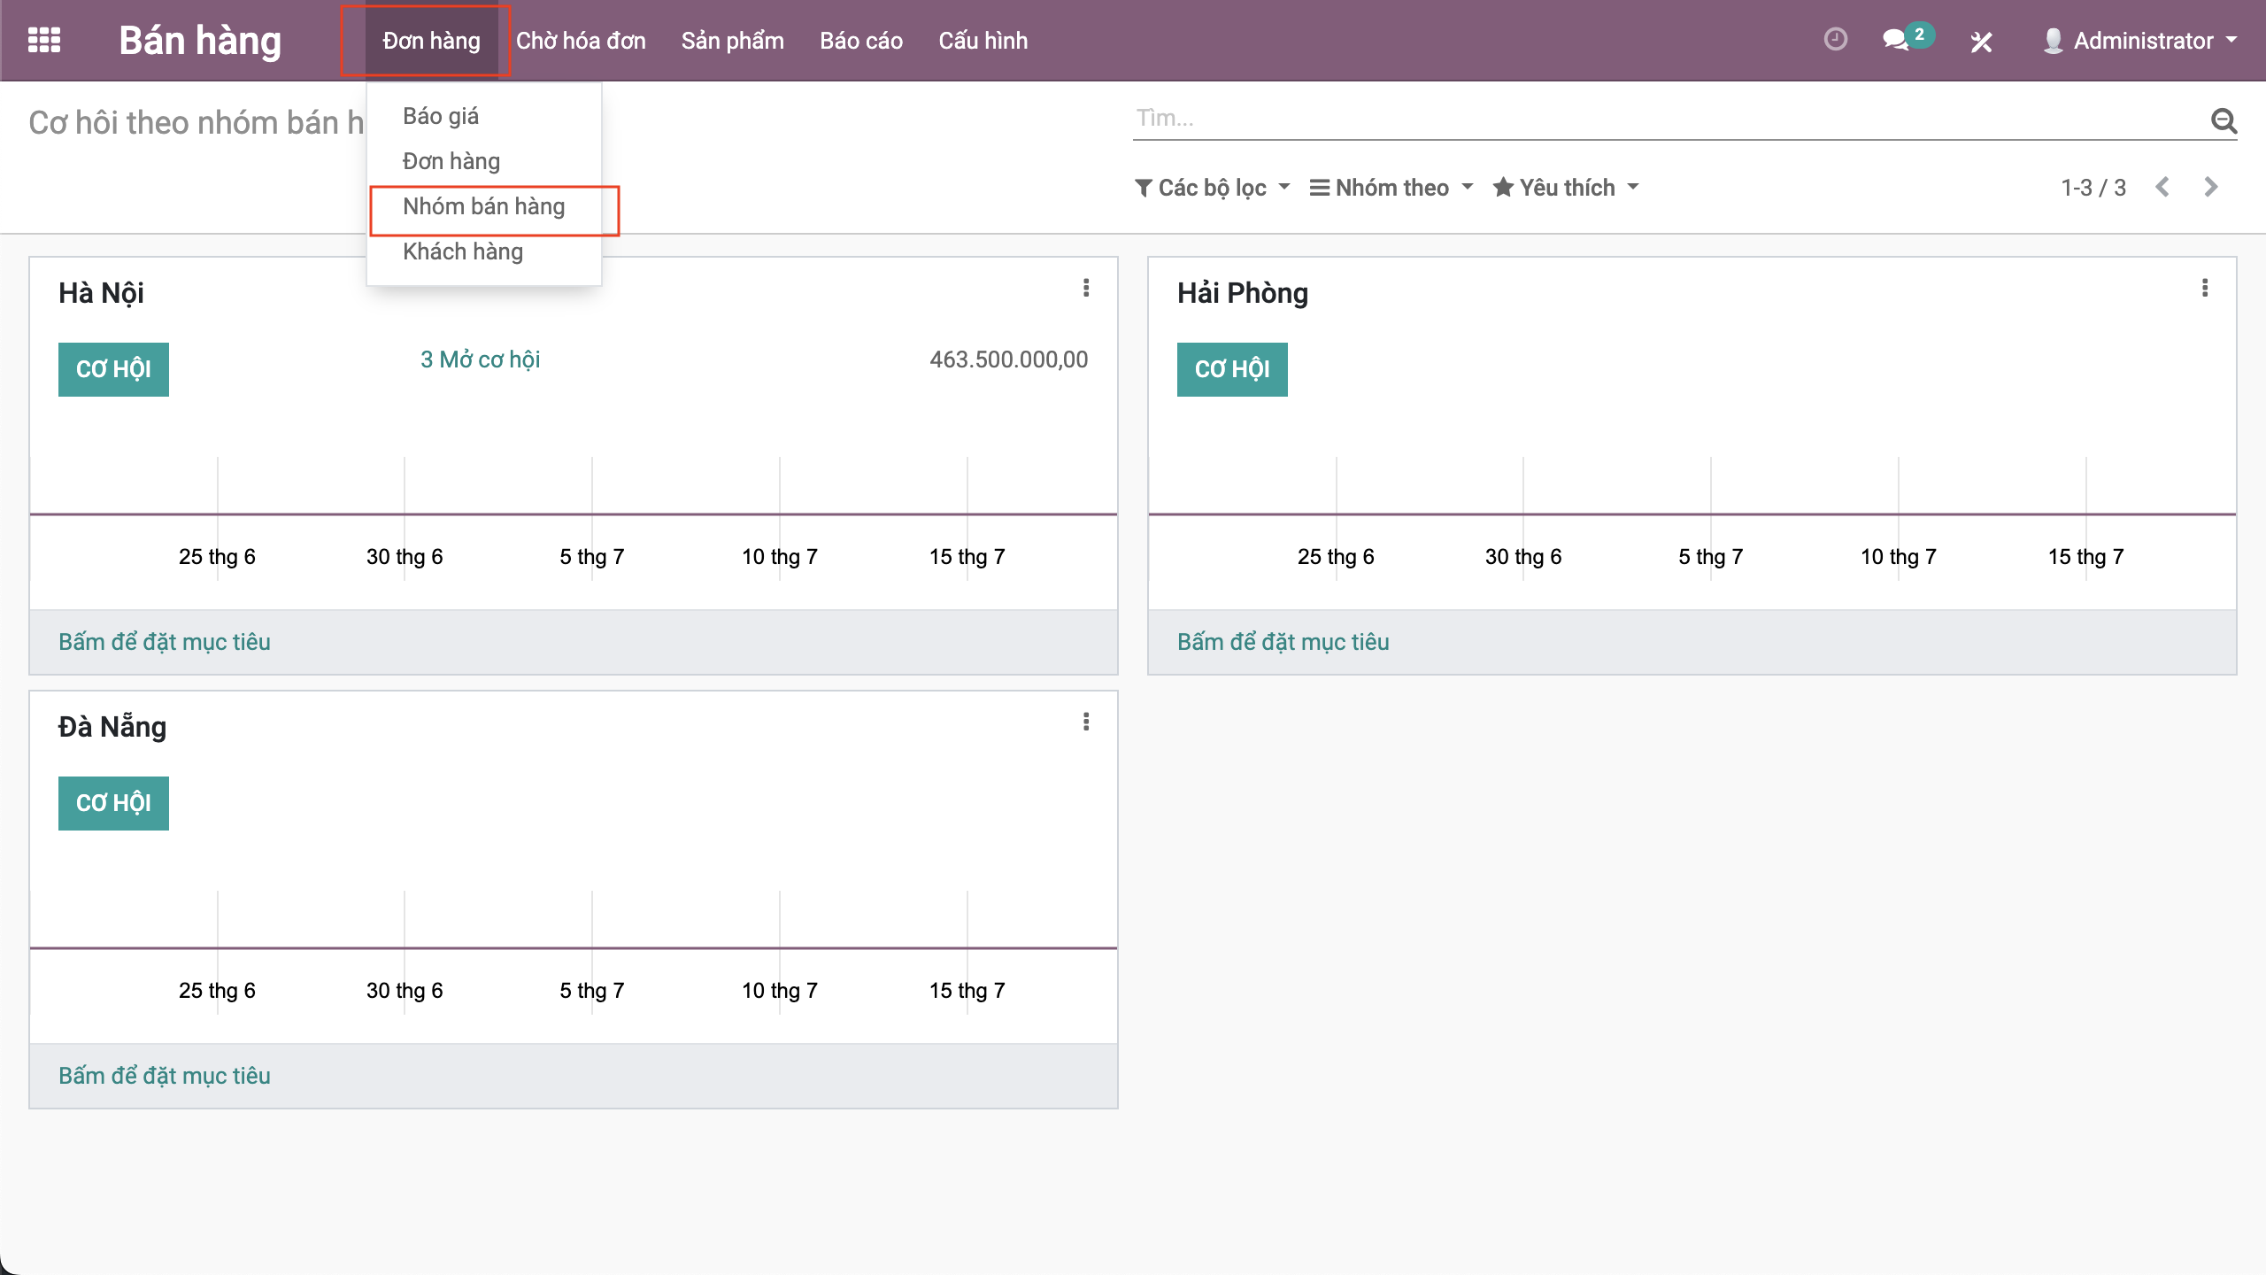Expand the Nhóm theo dropdown
Image resolution: width=2266 pixels, height=1275 pixels.
coord(1391,188)
